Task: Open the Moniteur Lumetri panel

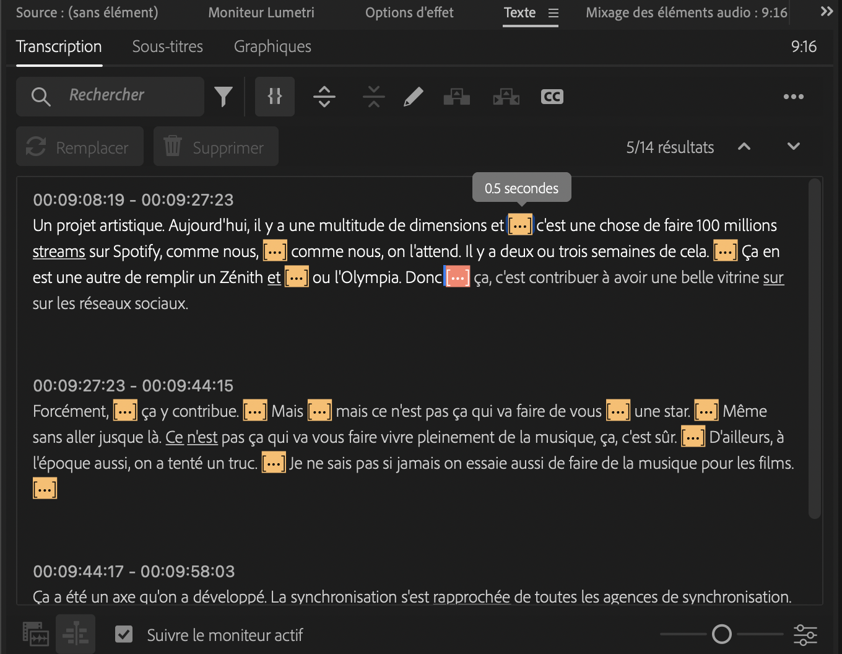Action: [x=261, y=12]
